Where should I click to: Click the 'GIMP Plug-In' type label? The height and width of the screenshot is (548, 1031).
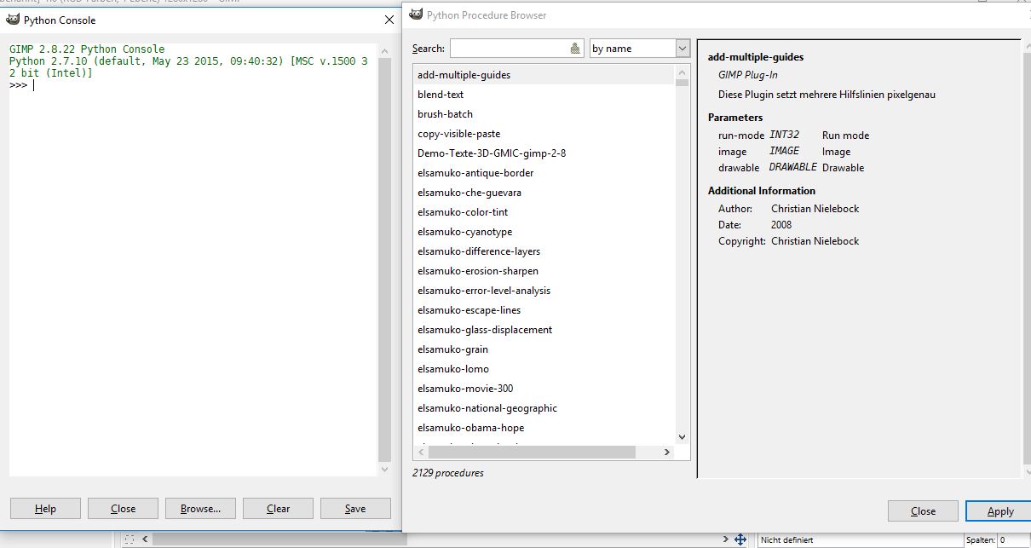click(748, 75)
